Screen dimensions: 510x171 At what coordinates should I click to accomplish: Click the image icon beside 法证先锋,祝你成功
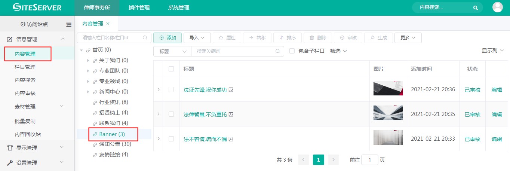click(231, 89)
